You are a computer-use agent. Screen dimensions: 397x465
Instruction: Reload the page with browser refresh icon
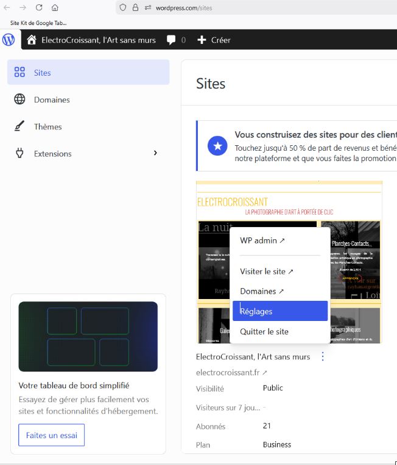39,8
